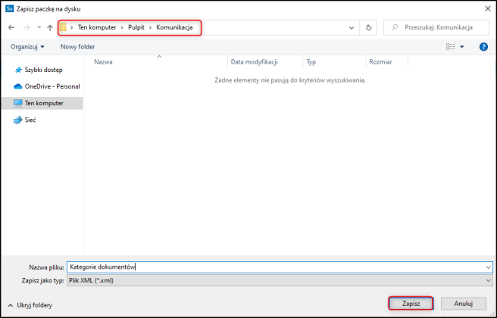Change the view layout icon
The image size is (497, 318).
point(450,47)
